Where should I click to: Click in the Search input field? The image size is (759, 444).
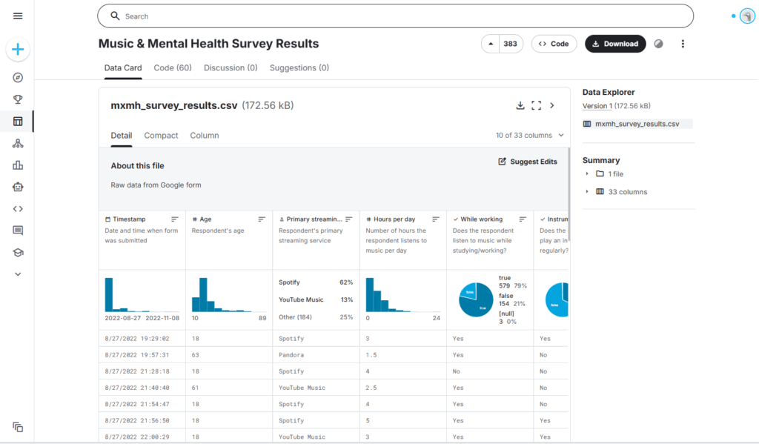pyautogui.click(x=400, y=16)
